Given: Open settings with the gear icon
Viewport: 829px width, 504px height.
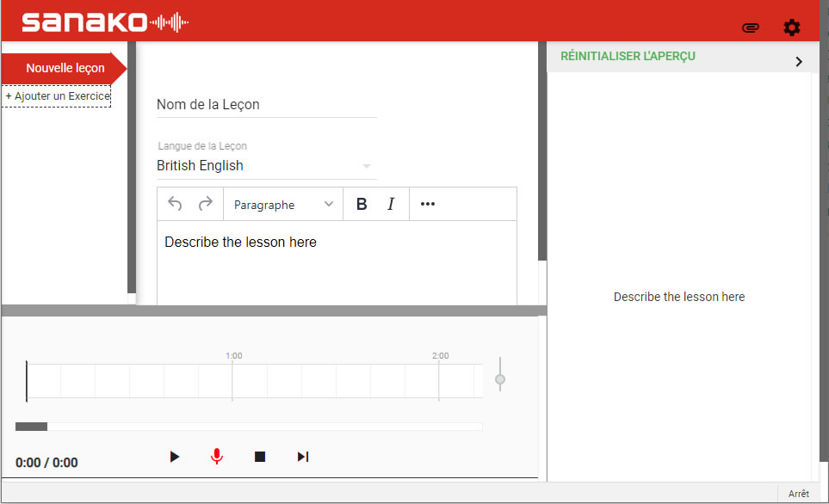Looking at the screenshot, I should click(x=791, y=28).
